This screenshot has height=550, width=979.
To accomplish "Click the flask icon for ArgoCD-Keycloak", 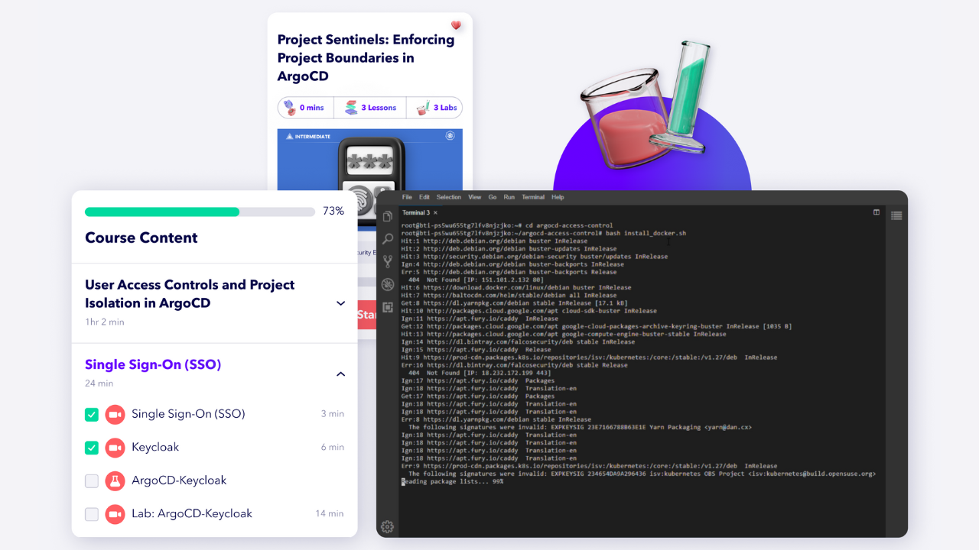I will (115, 480).
